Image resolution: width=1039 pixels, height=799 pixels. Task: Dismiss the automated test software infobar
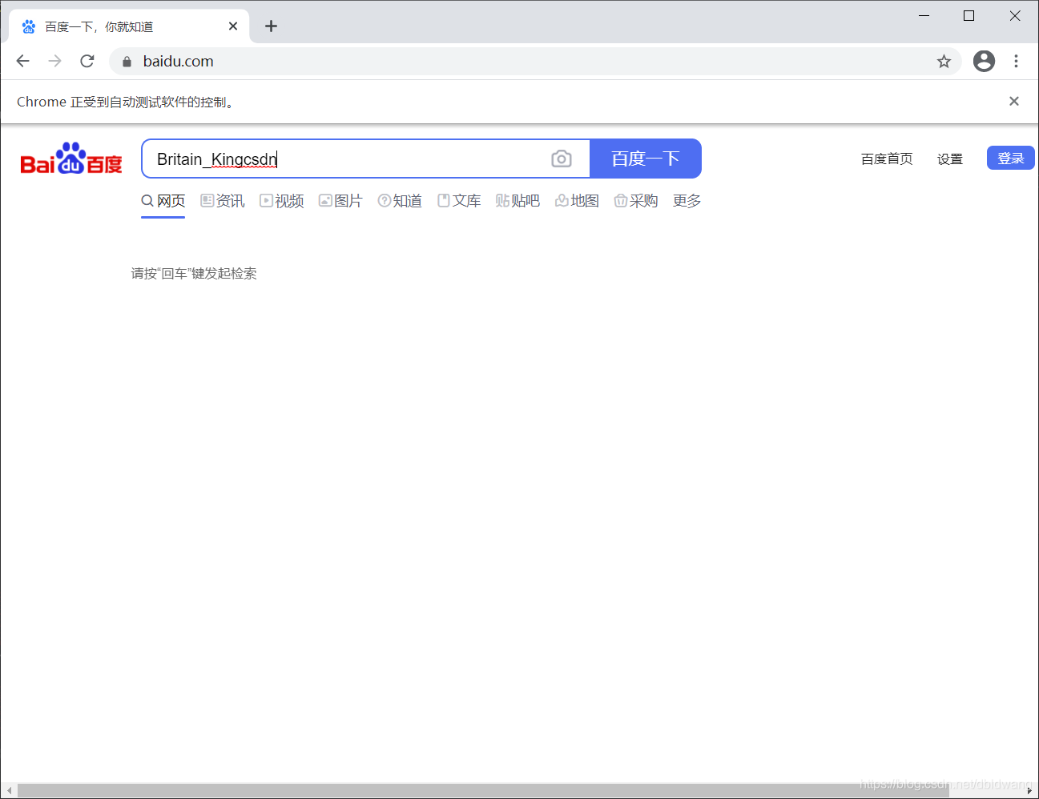1014,101
